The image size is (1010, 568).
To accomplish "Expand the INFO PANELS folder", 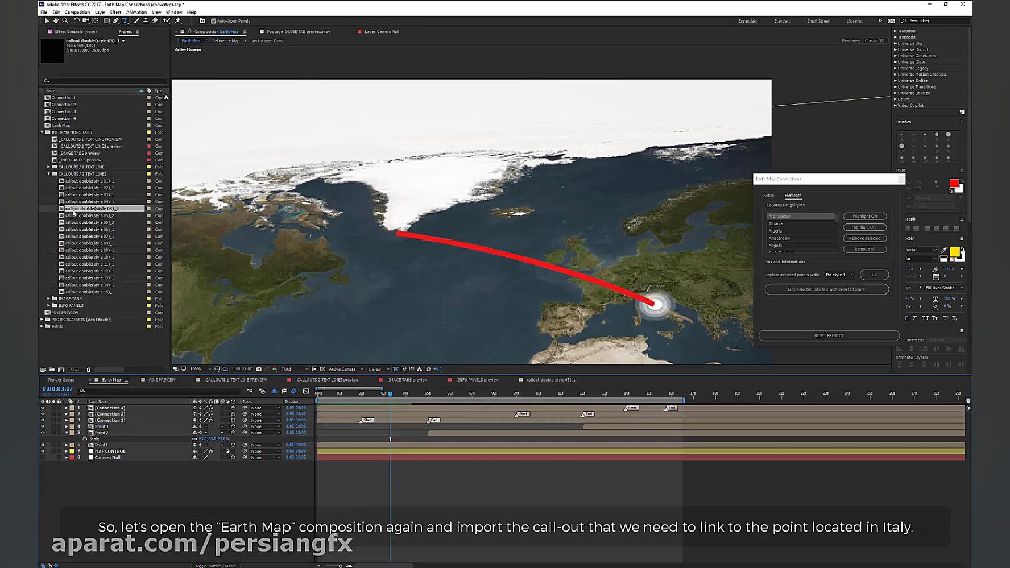I will click(49, 306).
